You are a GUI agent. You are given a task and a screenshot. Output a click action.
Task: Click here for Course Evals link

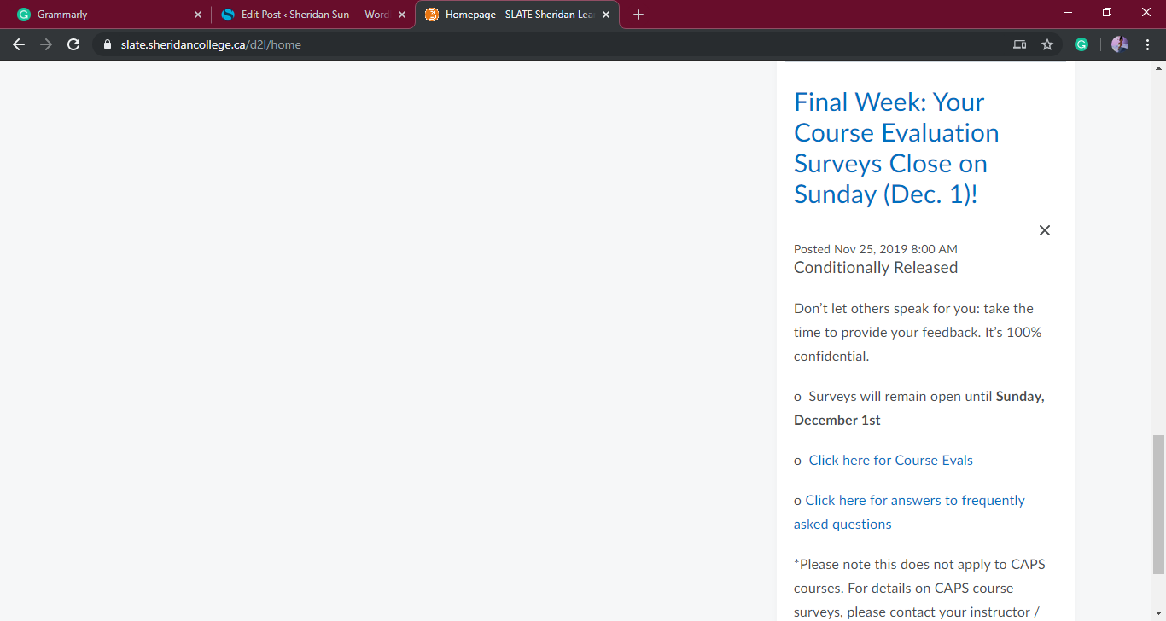tap(890, 461)
